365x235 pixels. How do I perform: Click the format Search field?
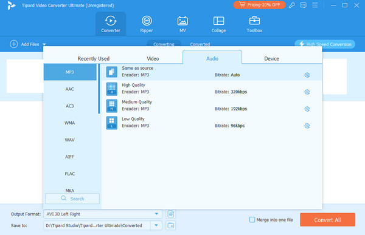[x=72, y=199]
